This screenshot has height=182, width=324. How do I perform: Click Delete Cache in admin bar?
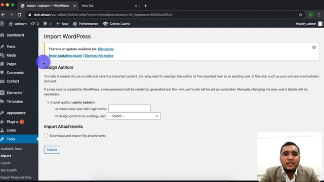point(116,24)
